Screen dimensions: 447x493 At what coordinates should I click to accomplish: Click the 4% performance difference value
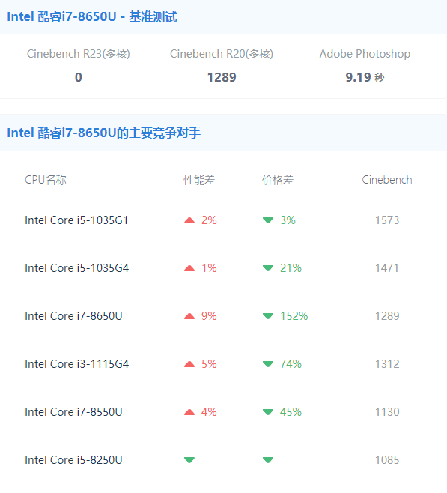pos(209,412)
